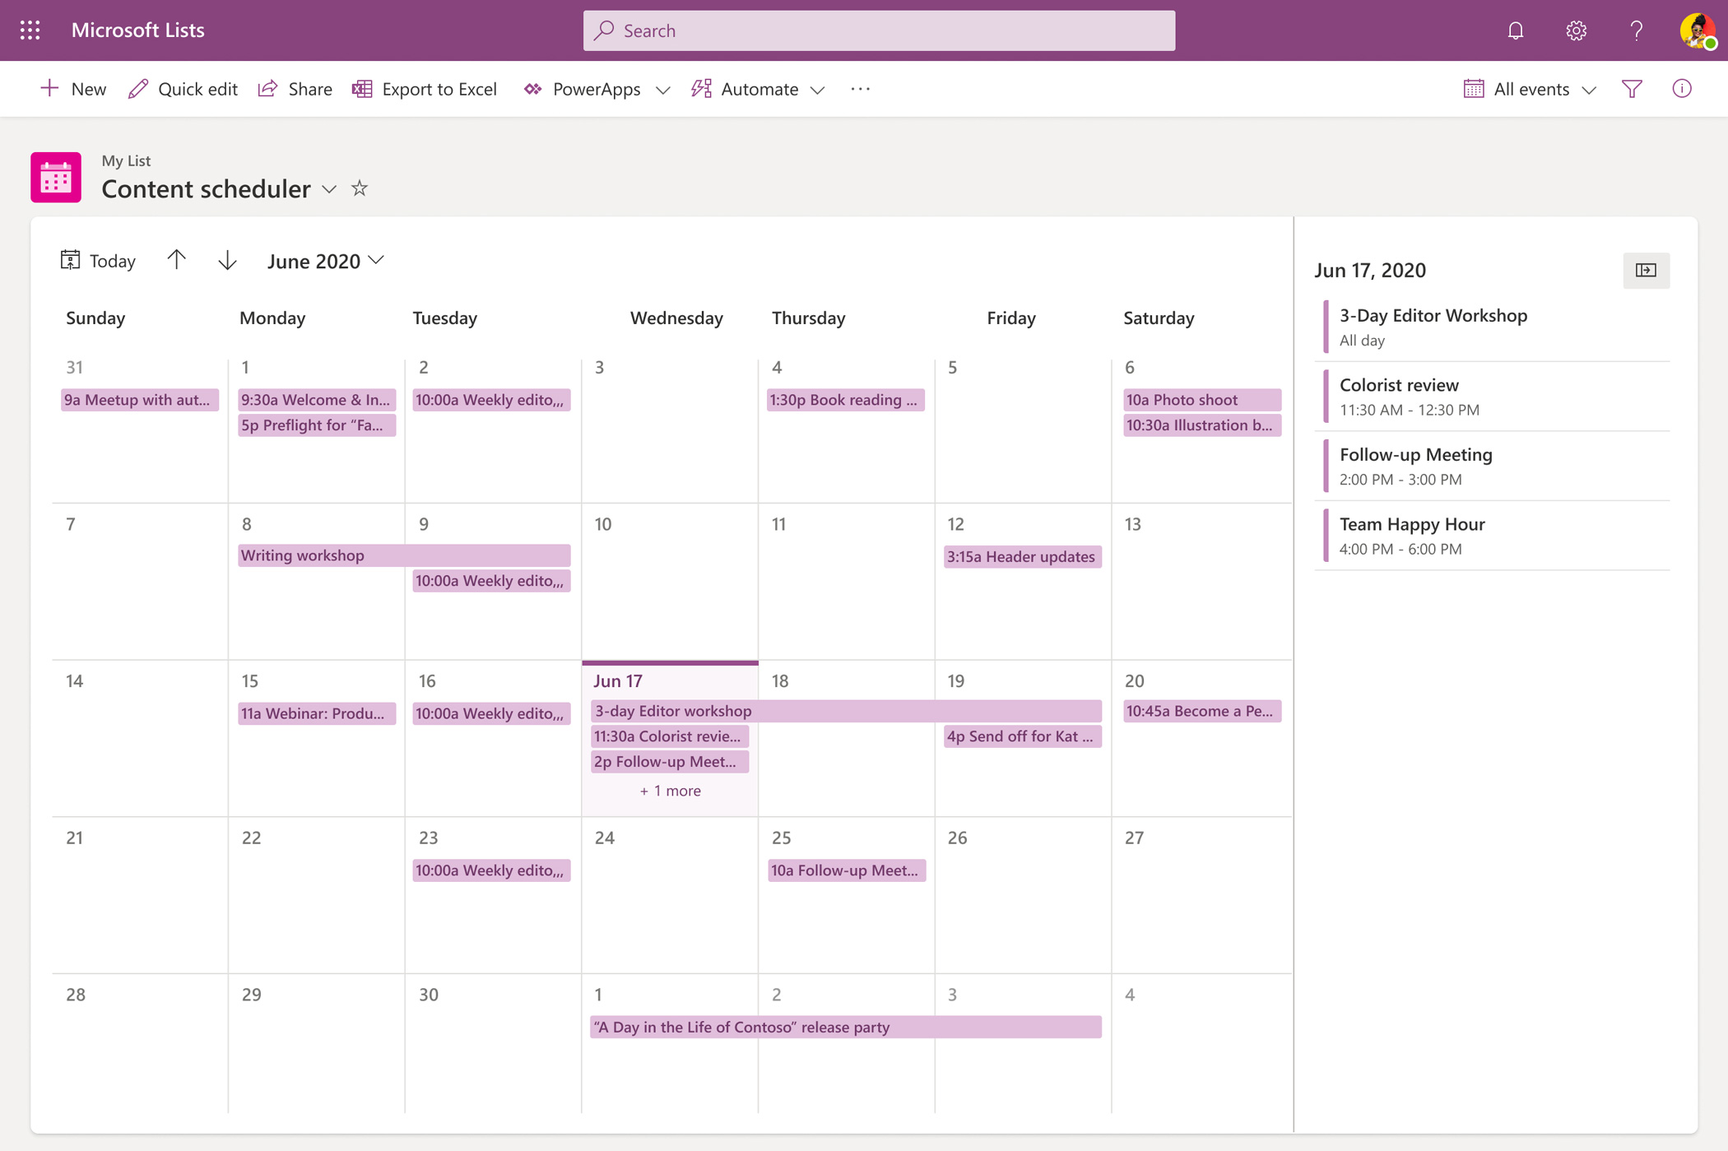Click Export to Excel command

point(425,89)
